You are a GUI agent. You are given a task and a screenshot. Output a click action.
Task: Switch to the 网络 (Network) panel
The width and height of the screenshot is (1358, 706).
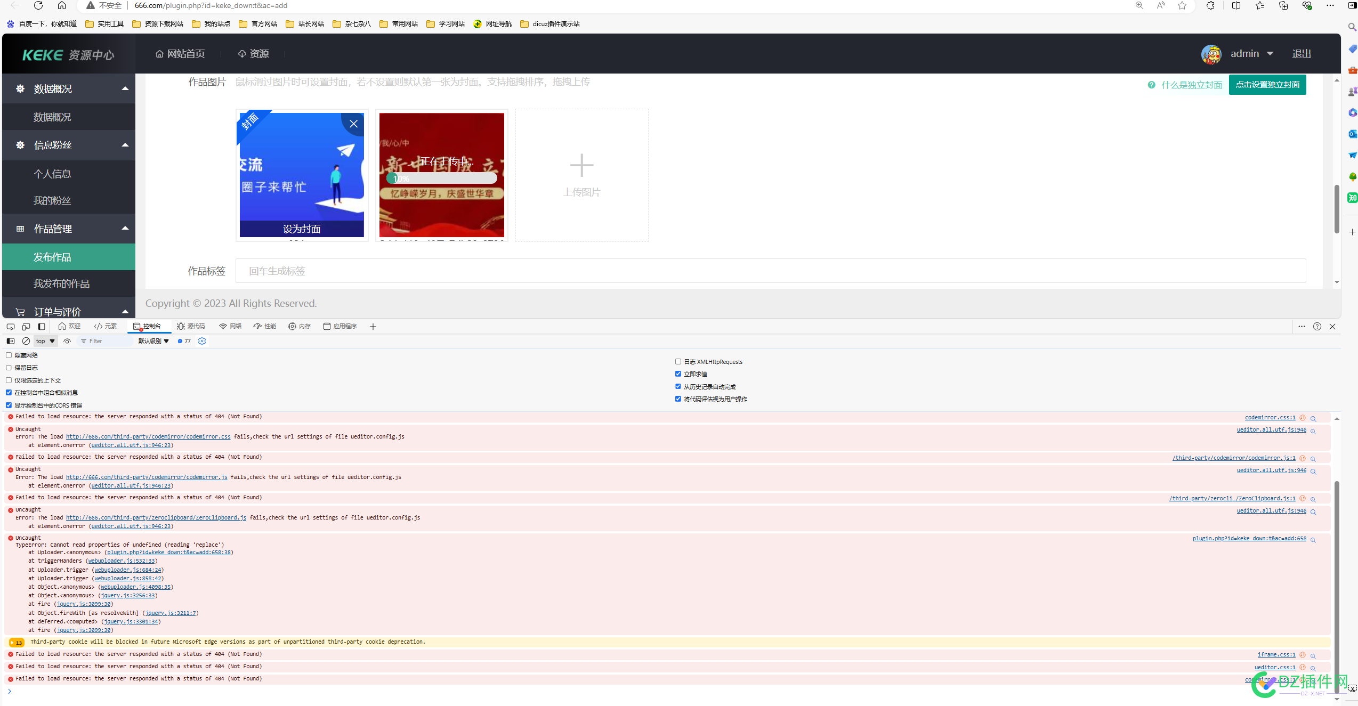tap(230, 326)
